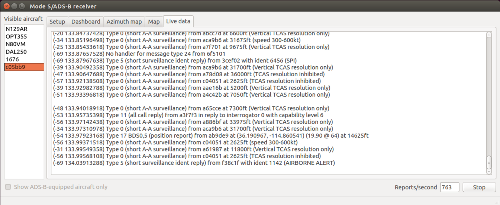The image size is (500, 205).
Task: Click the line from a7f701 at 9675ft
Action: click(191, 47)
